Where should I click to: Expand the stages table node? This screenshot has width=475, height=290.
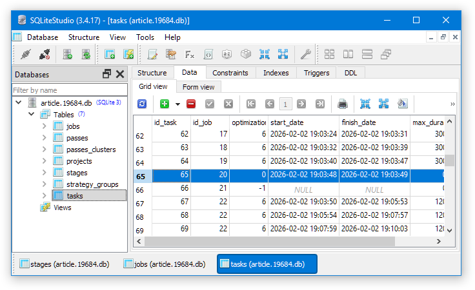45,172
